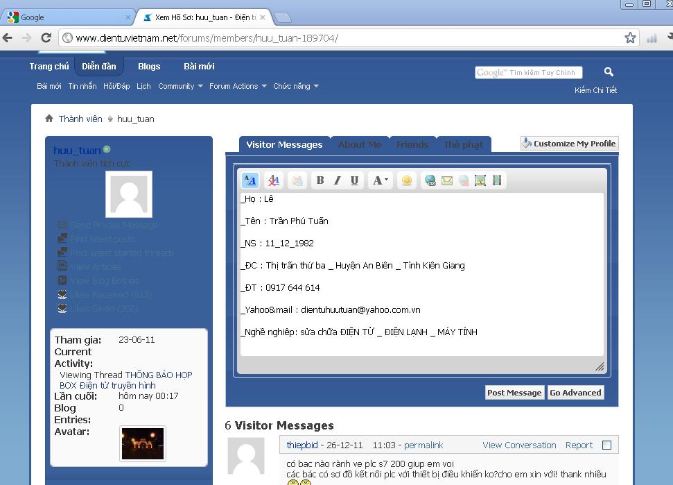Select Diễn đàn in the navbar

[98, 66]
